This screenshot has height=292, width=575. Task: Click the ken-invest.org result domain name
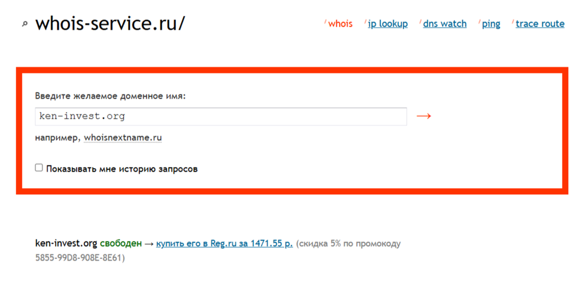[x=66, y=243]
